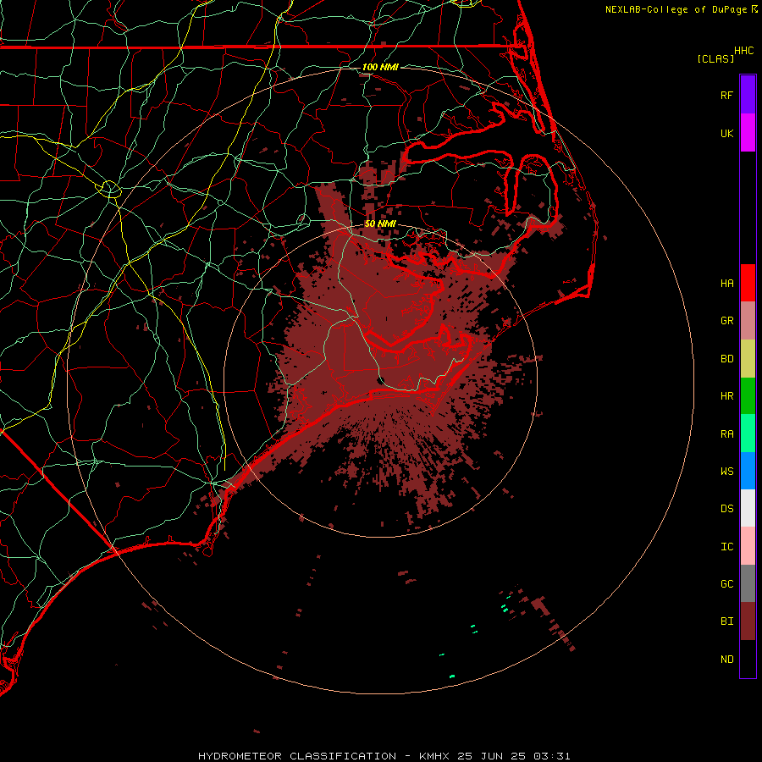Select the GR legend label

726,321
